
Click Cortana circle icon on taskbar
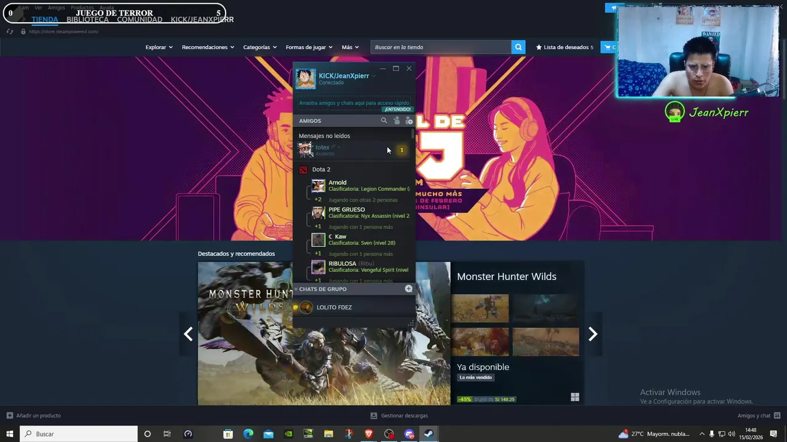(x=147, y=434)
